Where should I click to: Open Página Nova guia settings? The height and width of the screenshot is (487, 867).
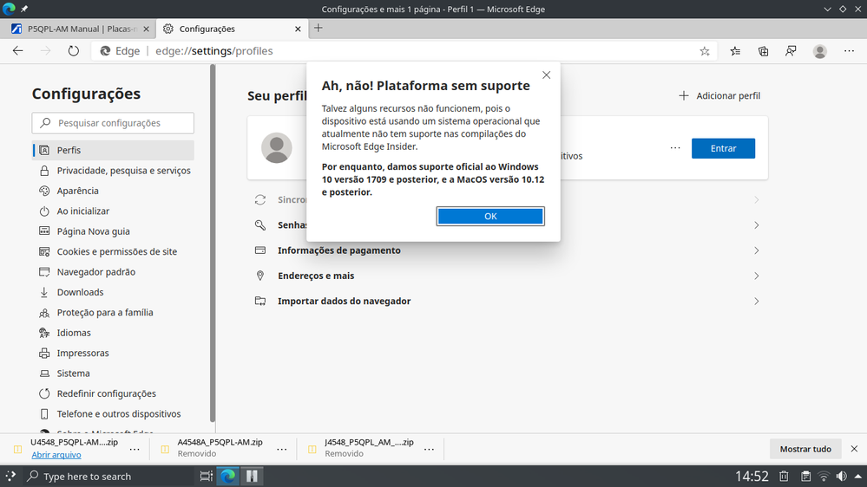click(113, 231)
